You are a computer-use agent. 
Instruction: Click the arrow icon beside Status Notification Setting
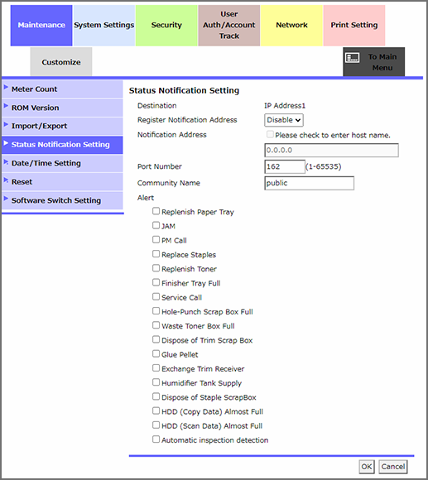tap(6, 143)
